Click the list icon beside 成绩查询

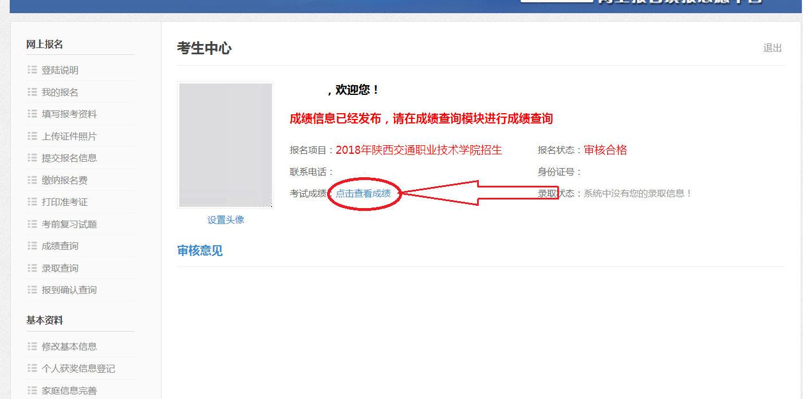pos(32,246)
